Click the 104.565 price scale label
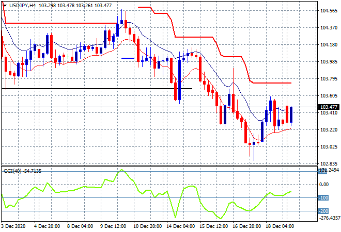This screenshot has height=232, width=341. (329, 11)
